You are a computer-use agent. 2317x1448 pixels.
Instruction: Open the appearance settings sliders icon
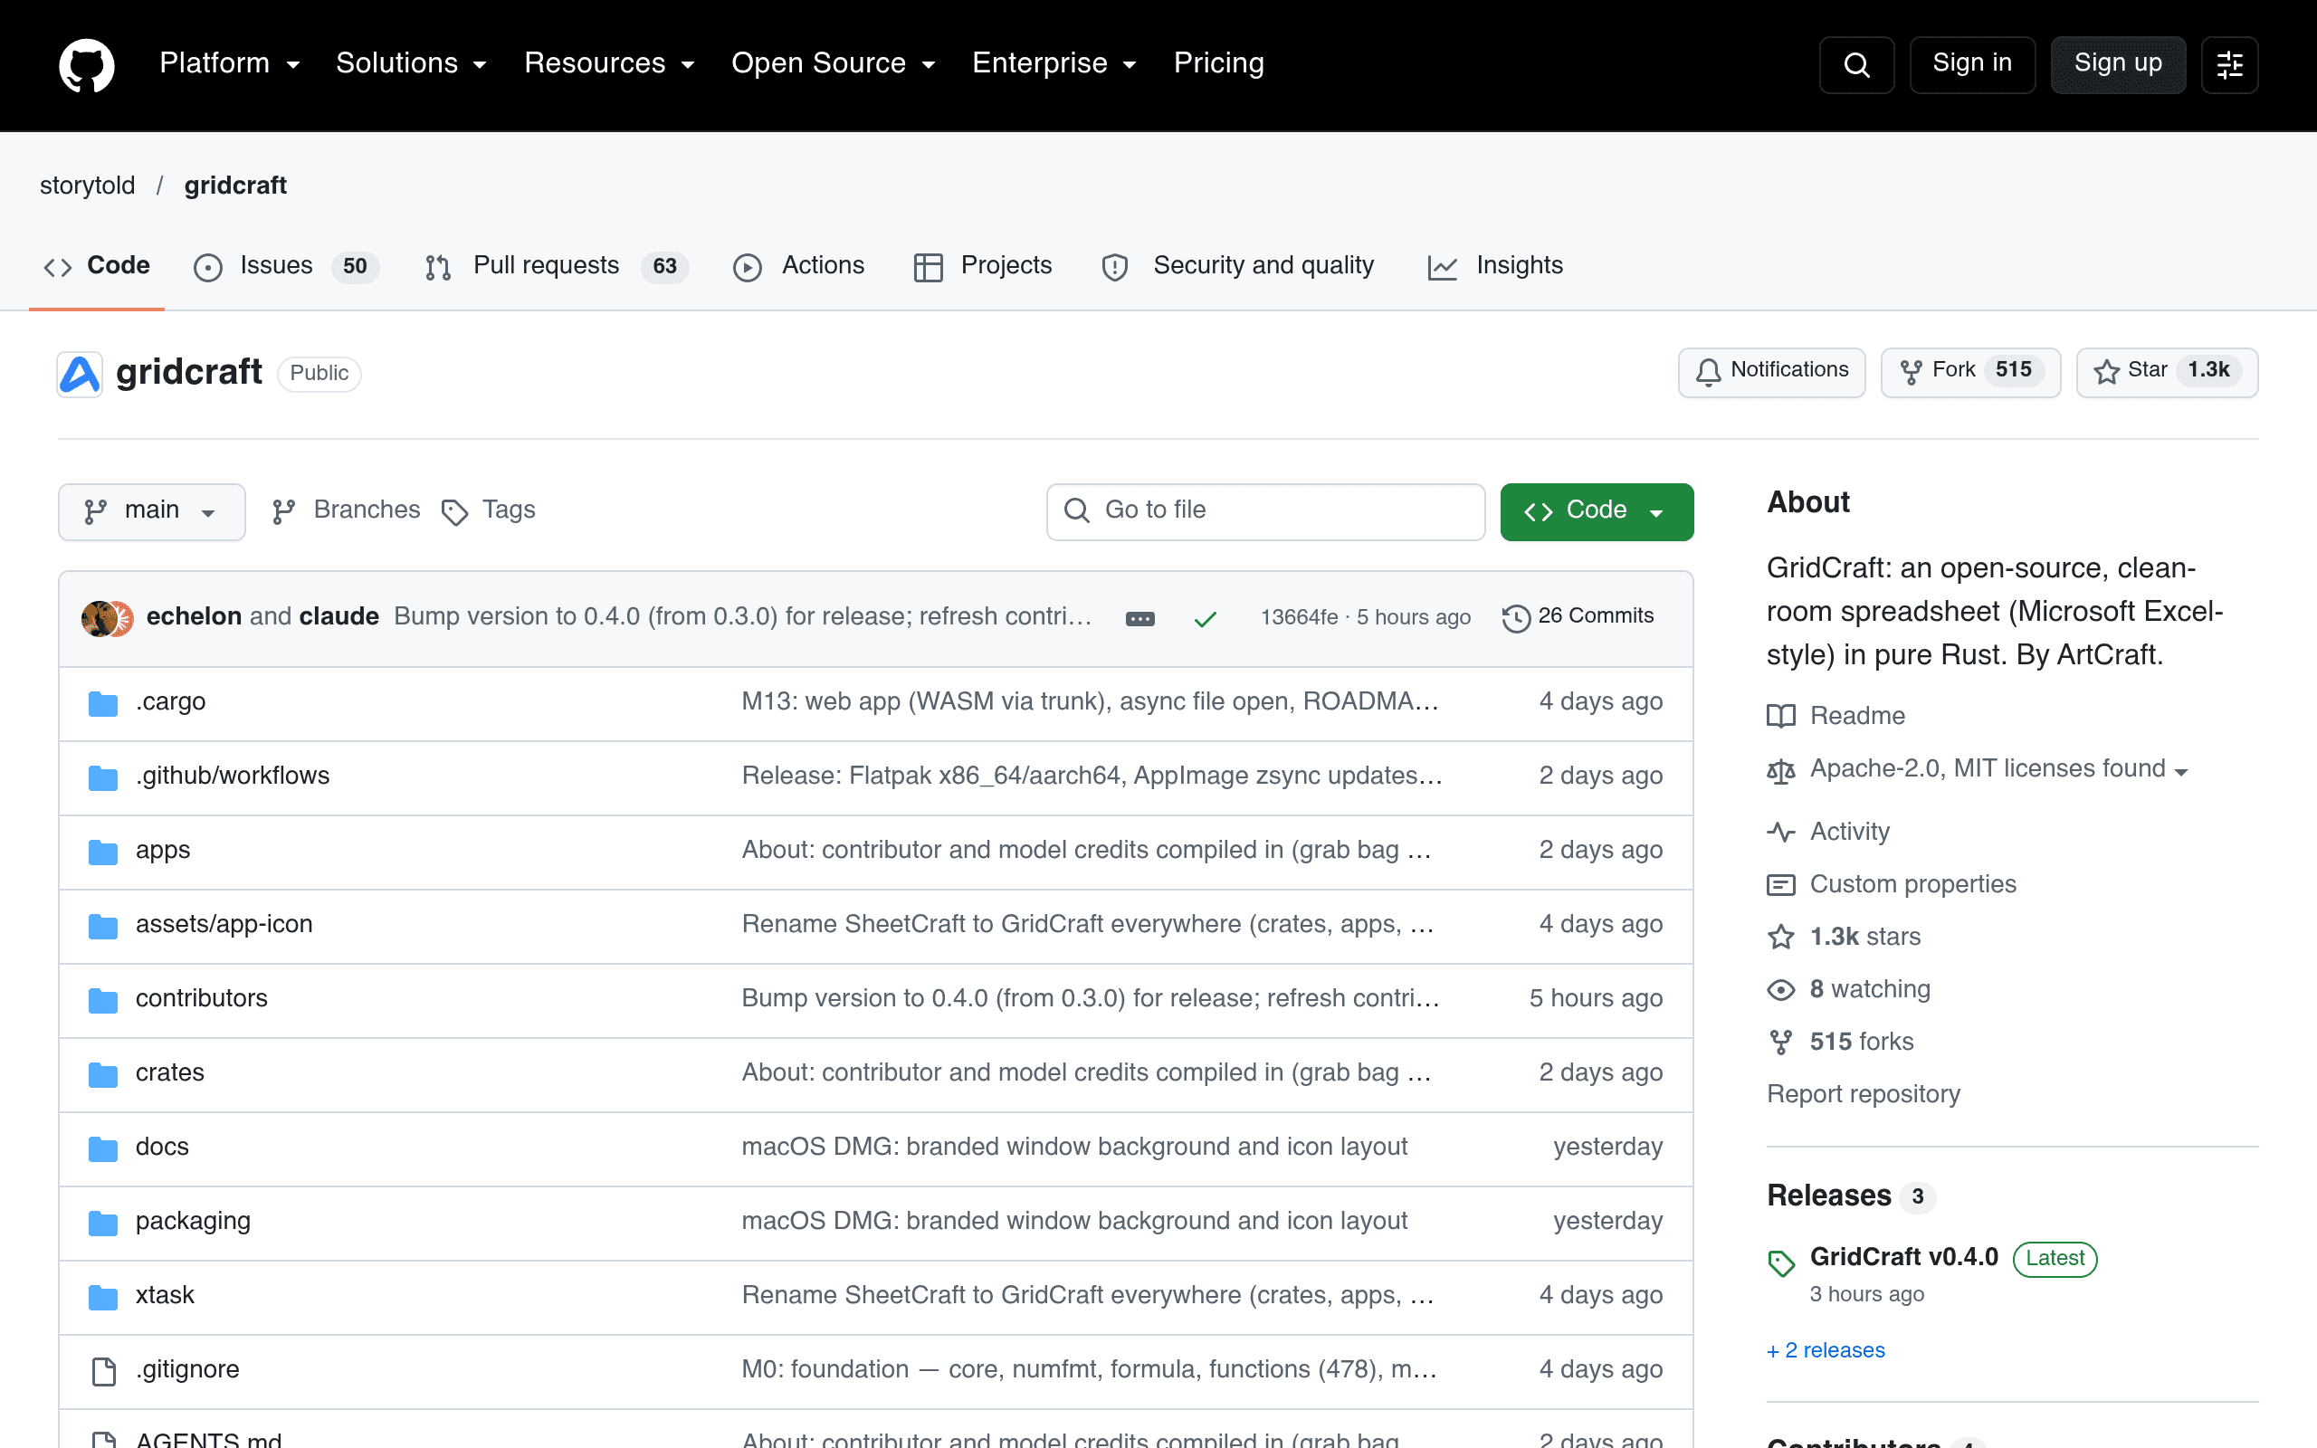pos(2229,64)
